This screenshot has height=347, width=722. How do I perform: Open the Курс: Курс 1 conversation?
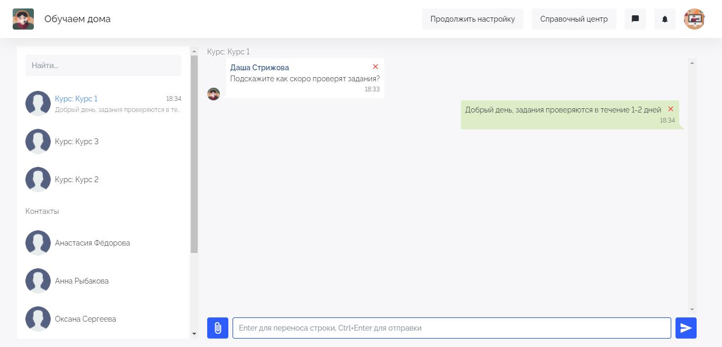coord(103,104)
